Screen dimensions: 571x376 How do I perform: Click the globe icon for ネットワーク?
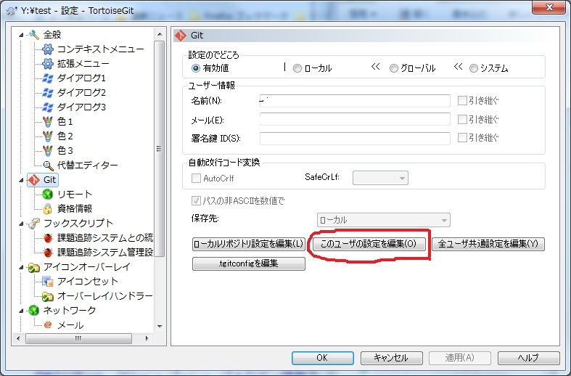click(33, 311)
